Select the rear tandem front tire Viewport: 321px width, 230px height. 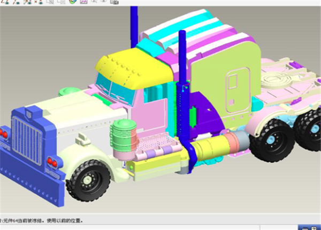coord(271,141)
